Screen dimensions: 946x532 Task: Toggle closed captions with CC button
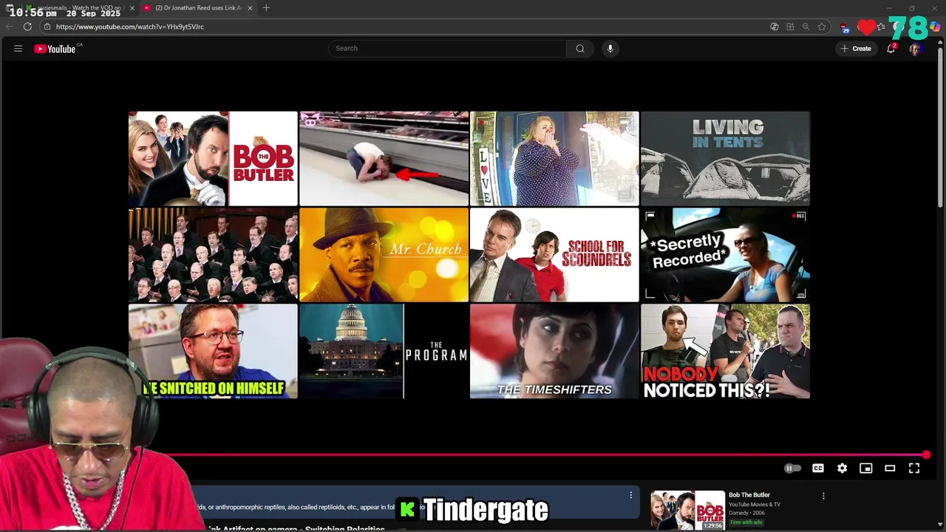[818, 468]
